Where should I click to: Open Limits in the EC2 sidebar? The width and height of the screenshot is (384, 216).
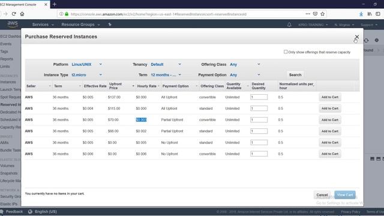tap(5, 67)
